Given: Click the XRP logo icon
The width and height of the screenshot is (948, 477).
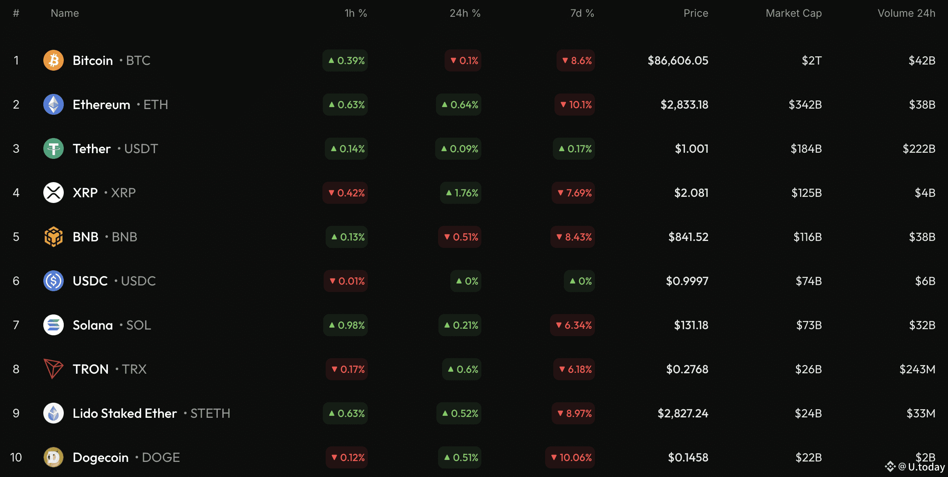Looking at the screenshot, I should pyautogui.click(x=54, y=193).
